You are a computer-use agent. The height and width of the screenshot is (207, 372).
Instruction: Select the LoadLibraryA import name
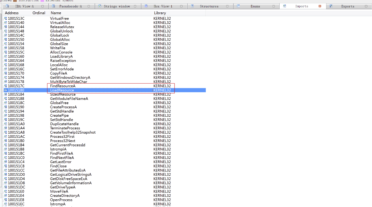pyautogui.click(x=61, y=56)
